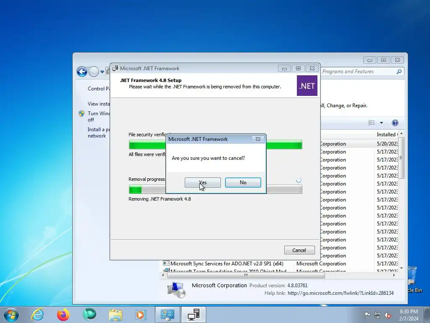Click horizontal scrollbar right arrow
Image resolution: width=430 pixels, height=323 pixels.
point(394,275)
